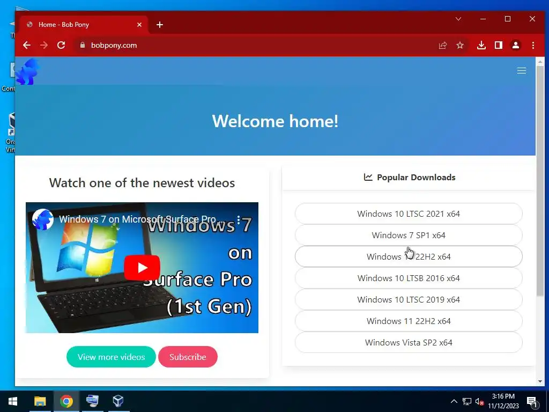The height and width of the screenshot is (412, 549).
Task: Click the padlock site info icon
Action: 83,45
